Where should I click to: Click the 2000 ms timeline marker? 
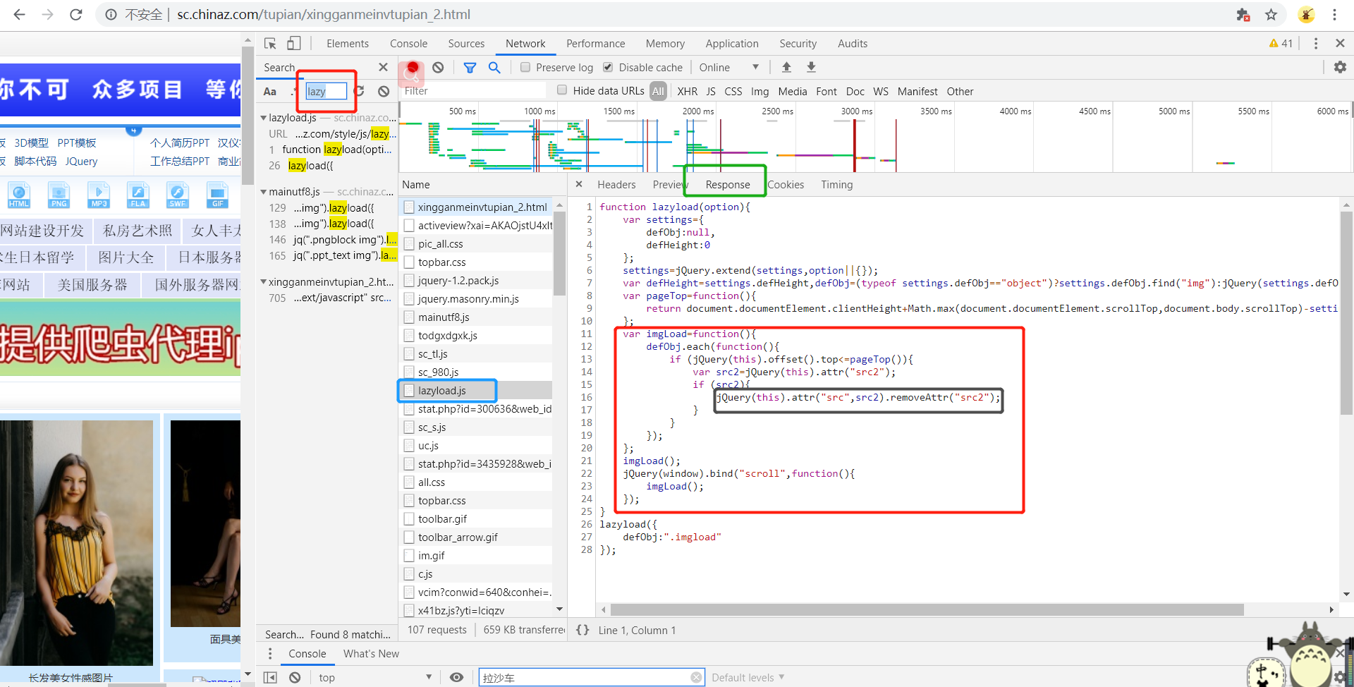[698, 111]
